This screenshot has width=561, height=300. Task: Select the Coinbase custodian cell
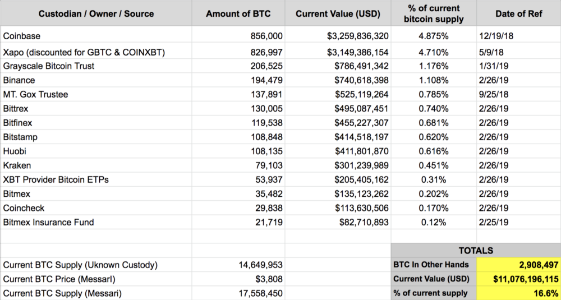tap(96, 36)
